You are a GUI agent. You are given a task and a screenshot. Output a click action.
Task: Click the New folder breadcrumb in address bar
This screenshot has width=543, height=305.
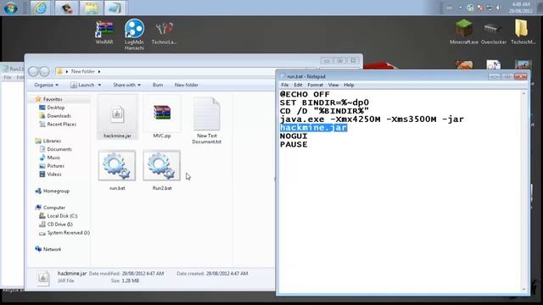click(x=83, y=71)
